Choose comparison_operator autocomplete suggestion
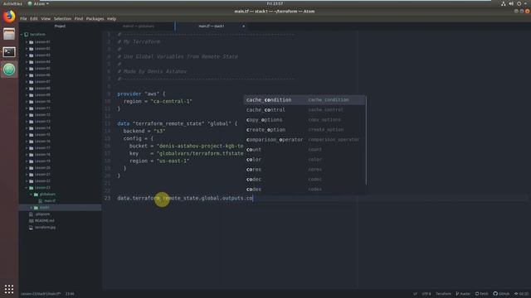 [304, 140]
